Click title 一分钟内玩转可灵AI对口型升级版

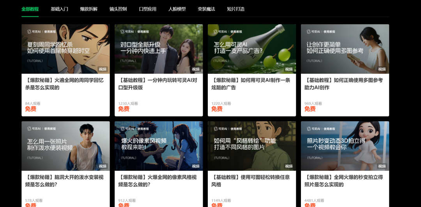[157, 84]
